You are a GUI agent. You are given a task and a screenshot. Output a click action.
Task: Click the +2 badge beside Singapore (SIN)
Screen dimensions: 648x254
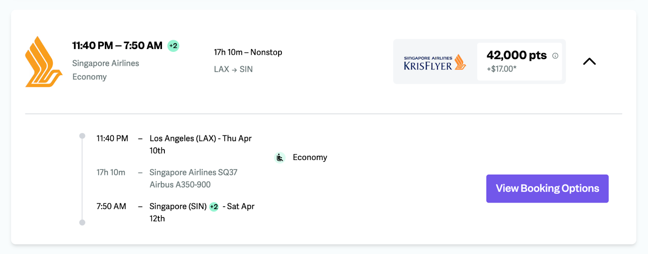[x=214, y=207]
